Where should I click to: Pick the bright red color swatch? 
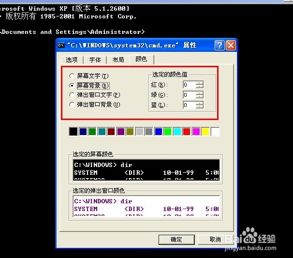click(x=187, y=132)
